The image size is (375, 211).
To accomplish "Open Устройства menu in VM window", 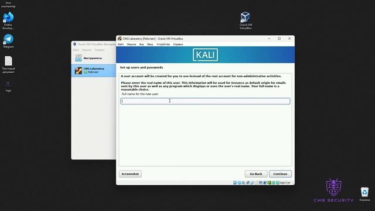I will [163, 45].
